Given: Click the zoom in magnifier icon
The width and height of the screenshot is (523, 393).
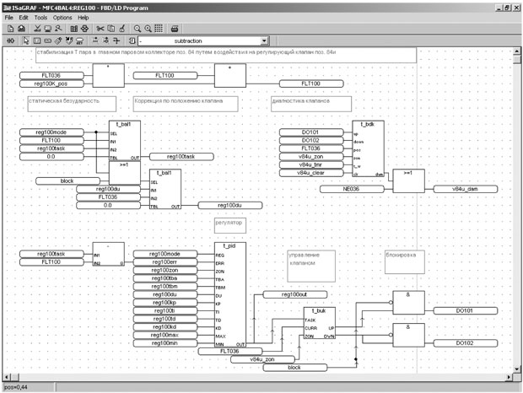Looking at the screenshot, I should 148,29.
